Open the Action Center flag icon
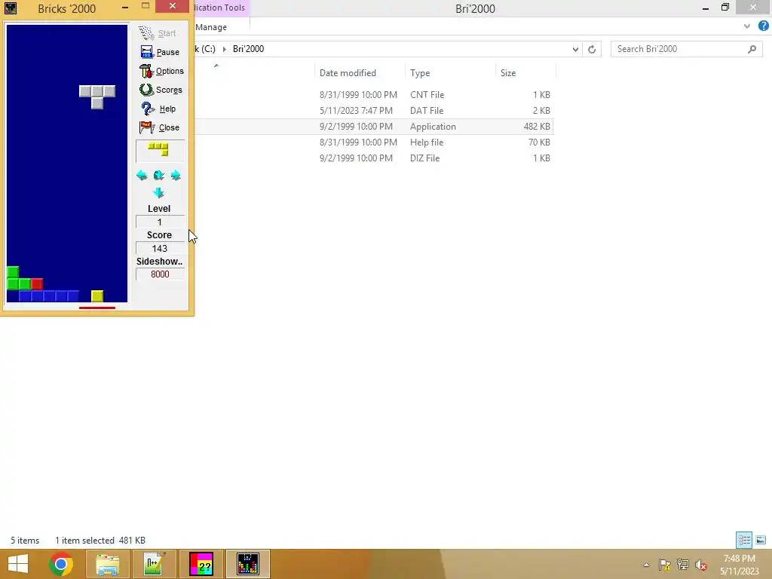This screenshot has width=772, height=579. 665,565
